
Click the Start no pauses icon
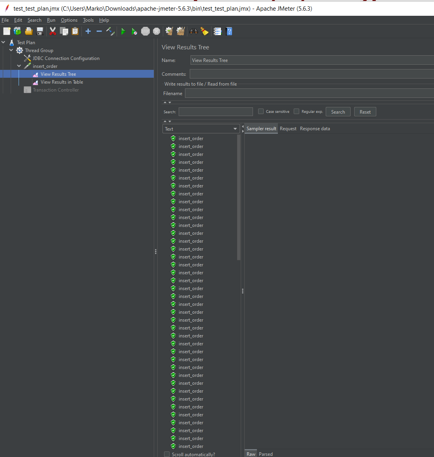tap(134, 31)
